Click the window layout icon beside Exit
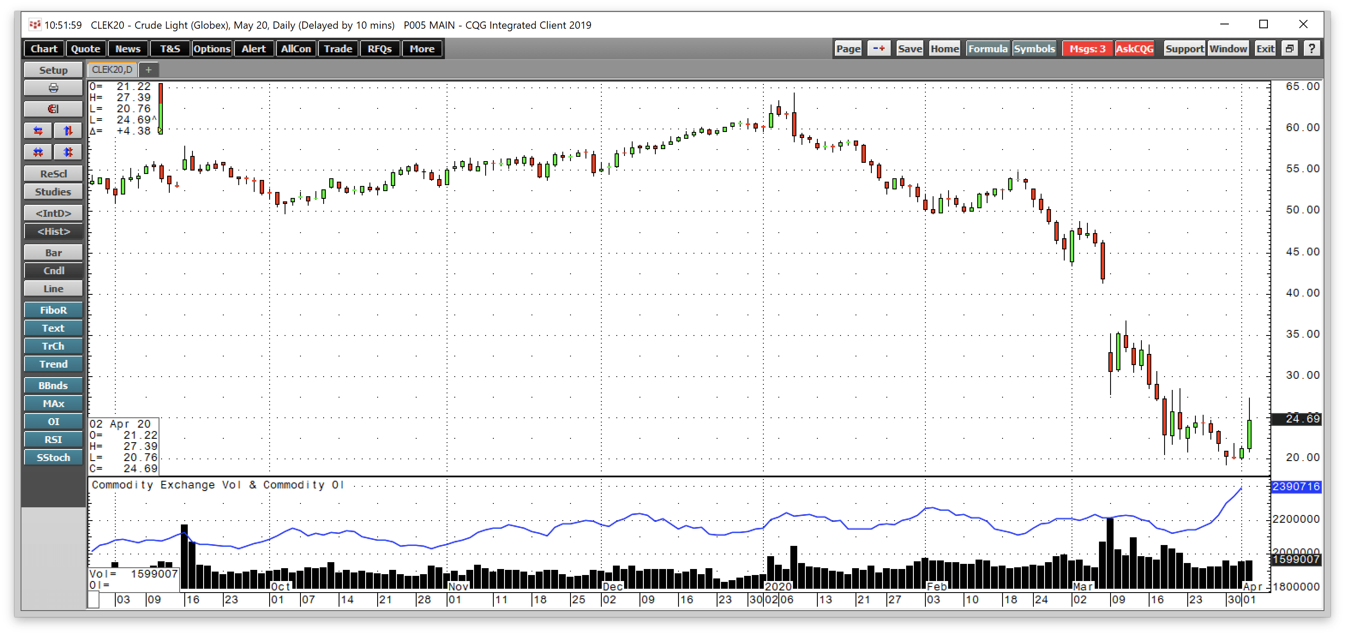 point(1290,48)
